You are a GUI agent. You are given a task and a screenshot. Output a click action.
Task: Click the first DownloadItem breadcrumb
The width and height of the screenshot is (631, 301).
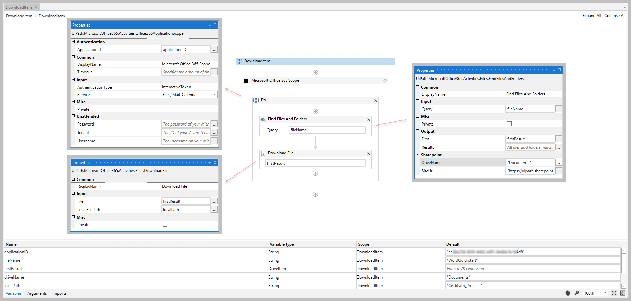(19, 16)
